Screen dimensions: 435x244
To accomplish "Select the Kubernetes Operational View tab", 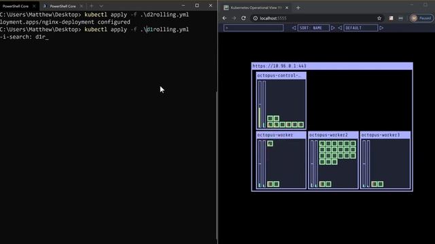I will tap(256, 7).
